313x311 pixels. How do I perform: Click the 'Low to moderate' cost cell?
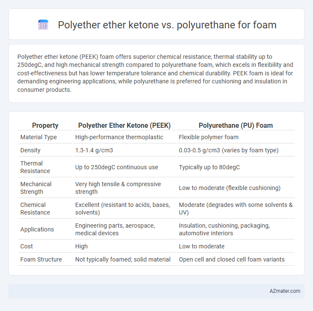point(202,246)
